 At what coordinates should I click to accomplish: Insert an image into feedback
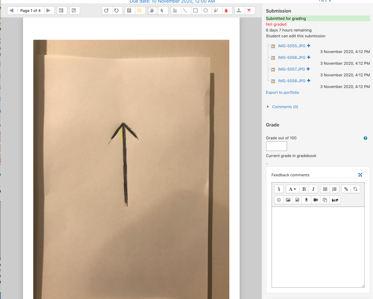point(288,200)
